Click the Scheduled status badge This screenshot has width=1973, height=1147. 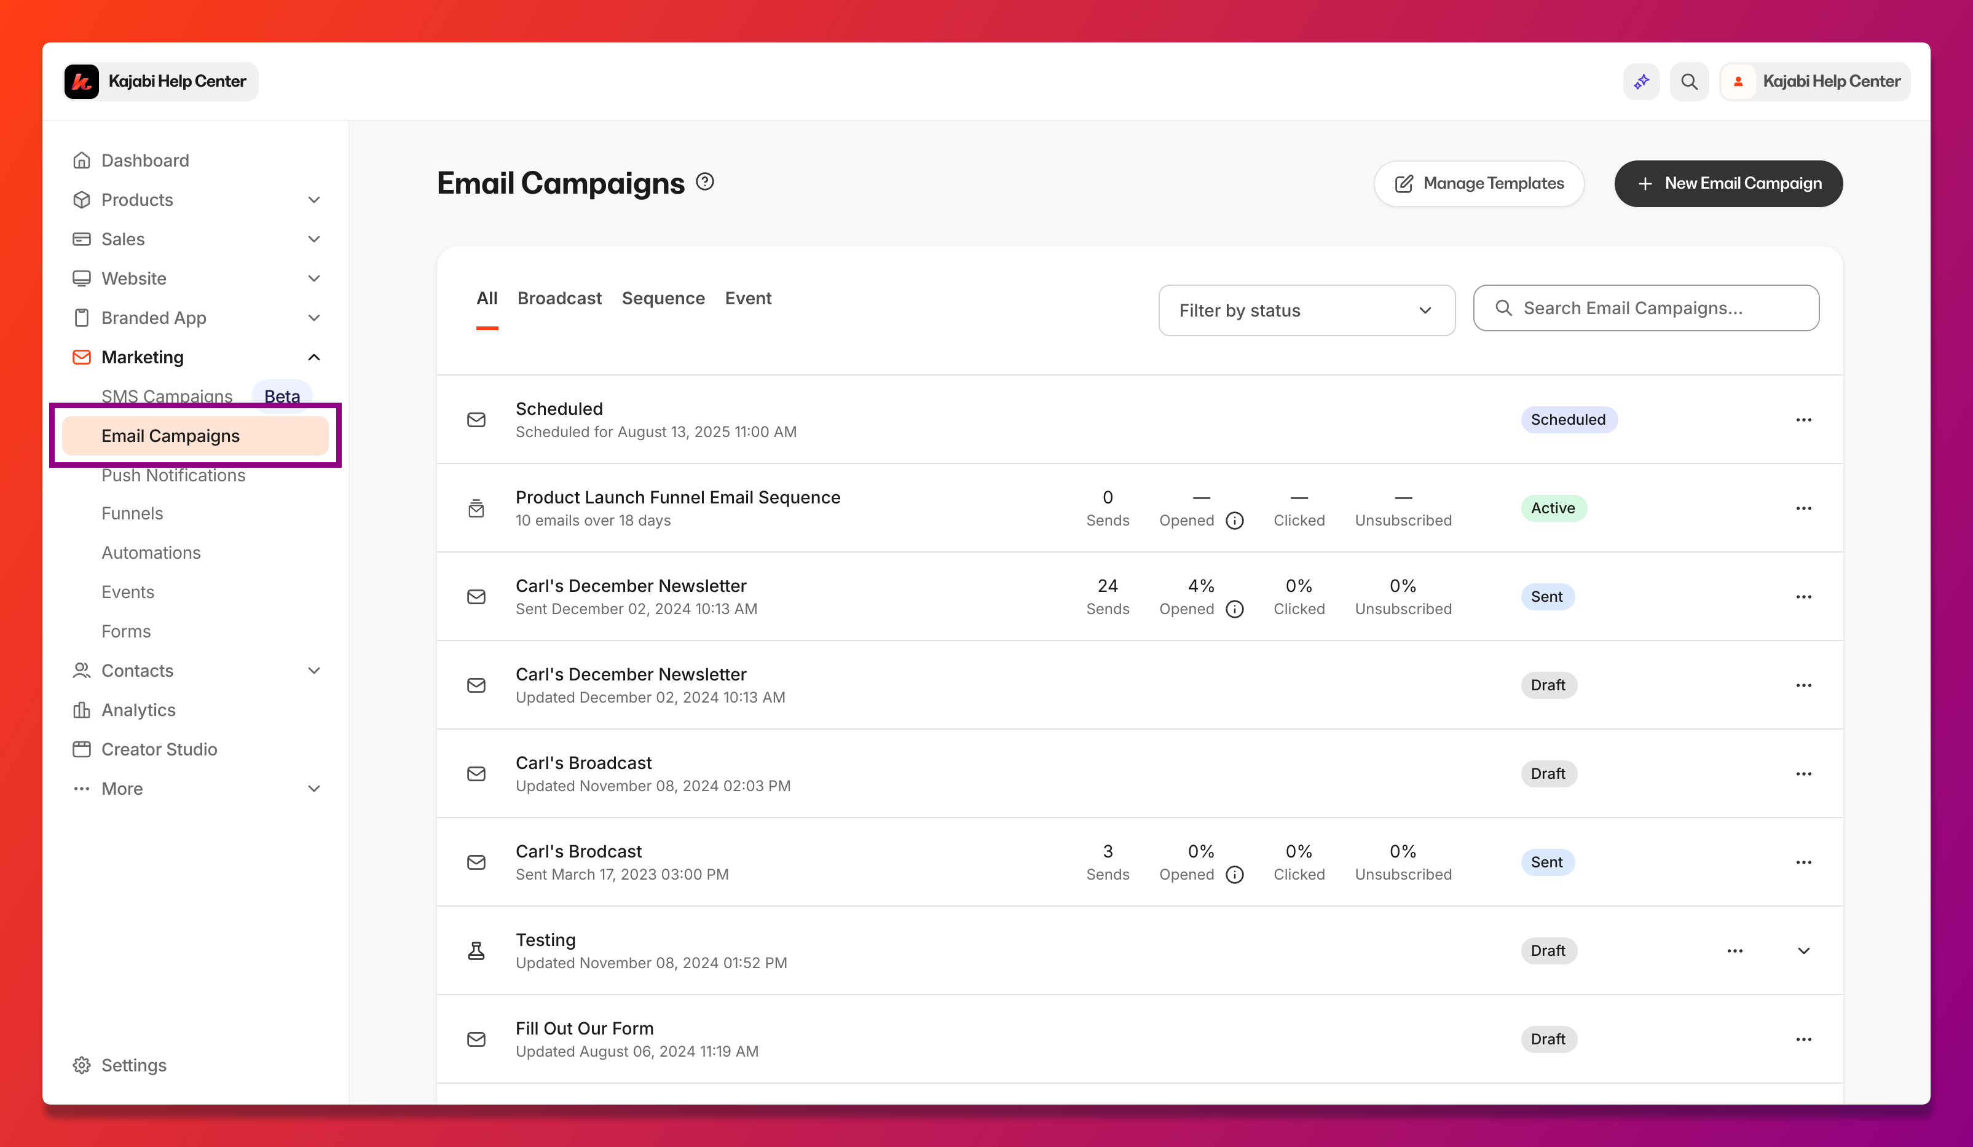[x=1568, y=420]
